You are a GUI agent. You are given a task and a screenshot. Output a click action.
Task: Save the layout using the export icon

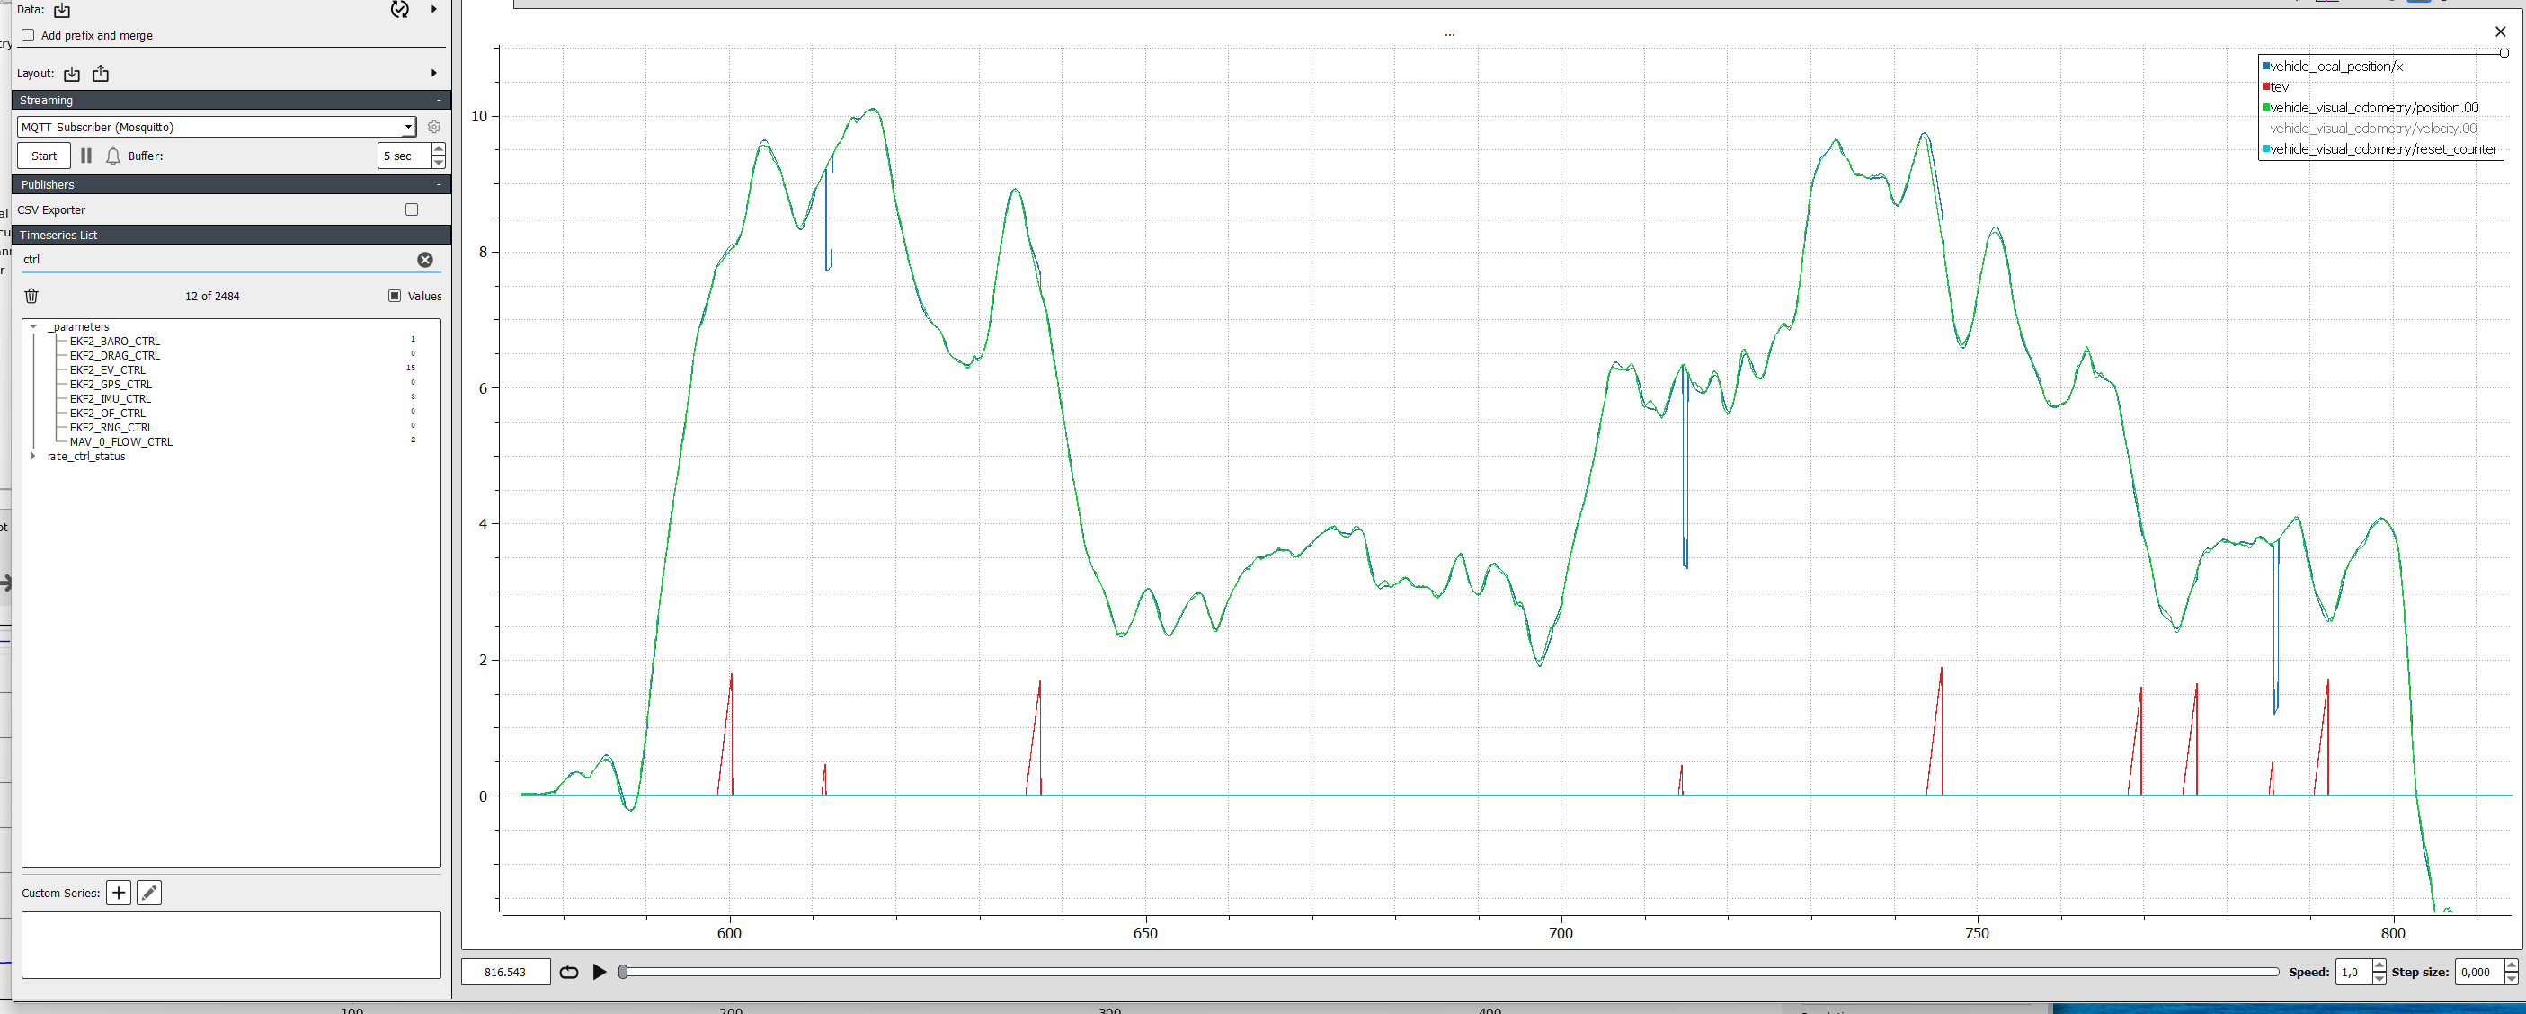coord(101,75)
